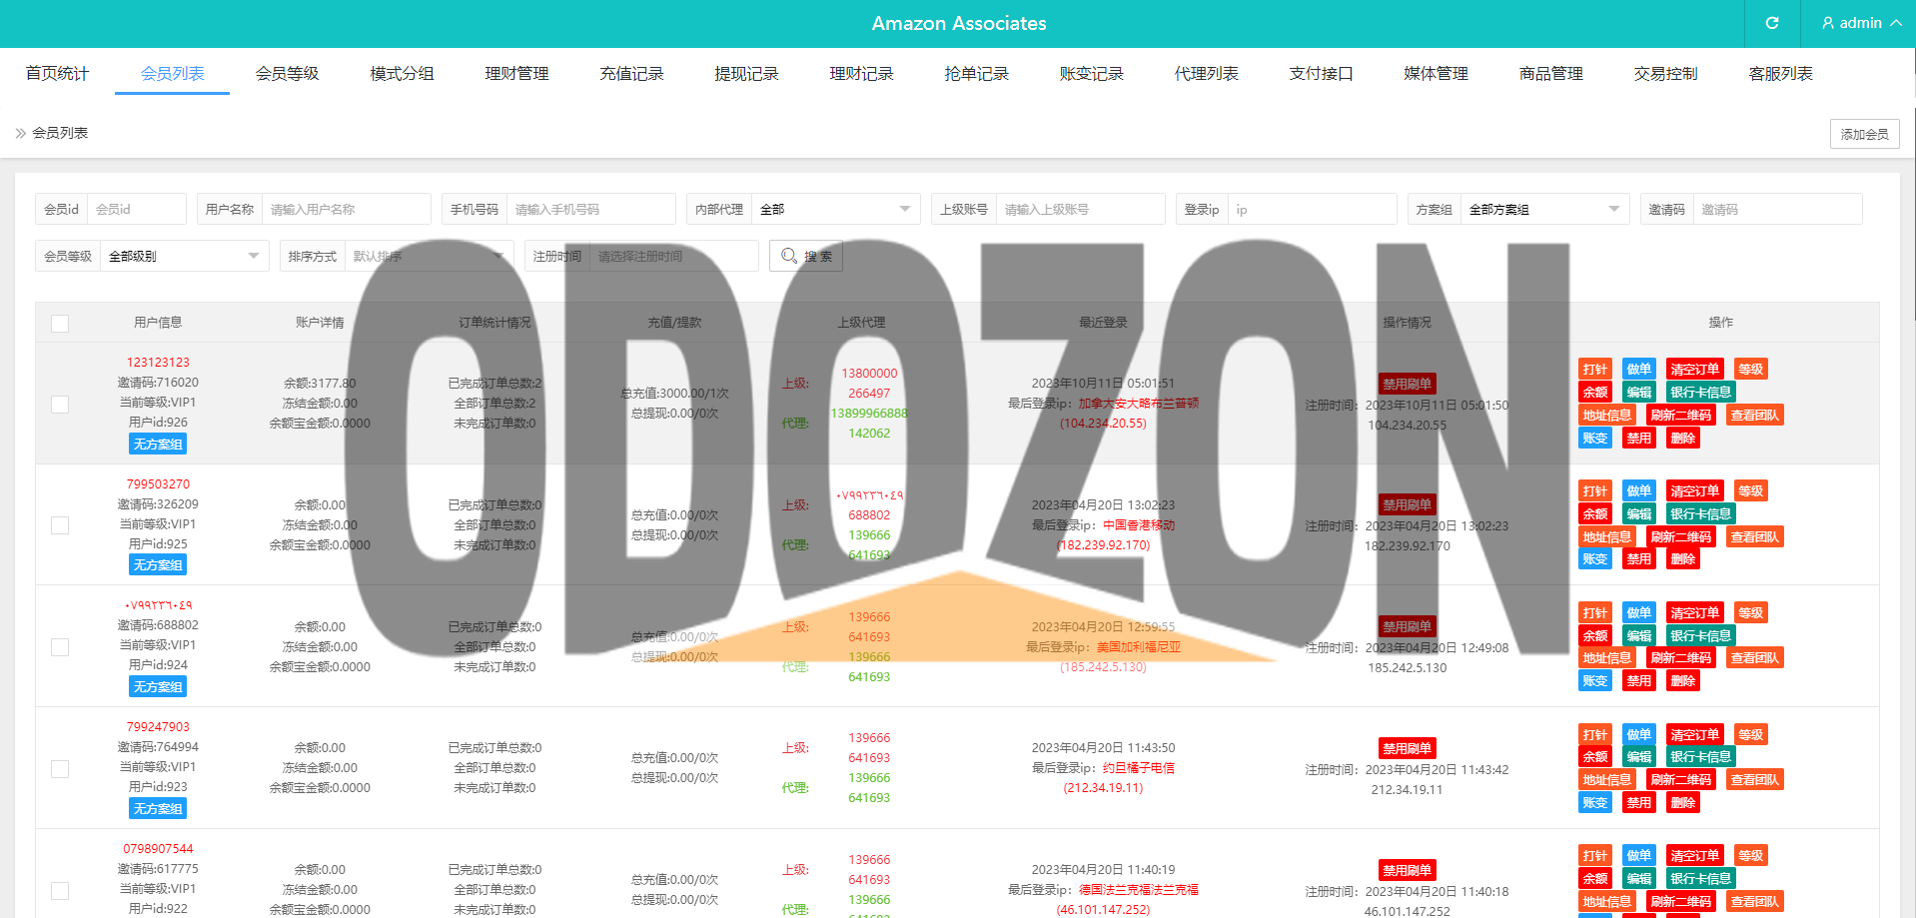Click the refresh icon in the top bar
1916x918 pixels.
point(1772,23)
